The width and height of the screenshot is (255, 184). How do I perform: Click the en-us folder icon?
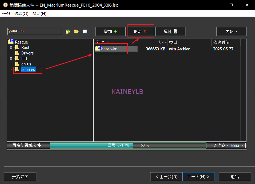pos(17,64)
